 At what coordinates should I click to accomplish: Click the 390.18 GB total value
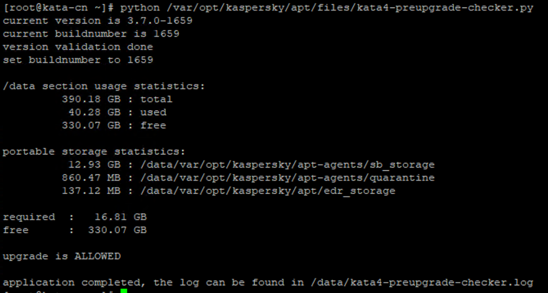91,99
